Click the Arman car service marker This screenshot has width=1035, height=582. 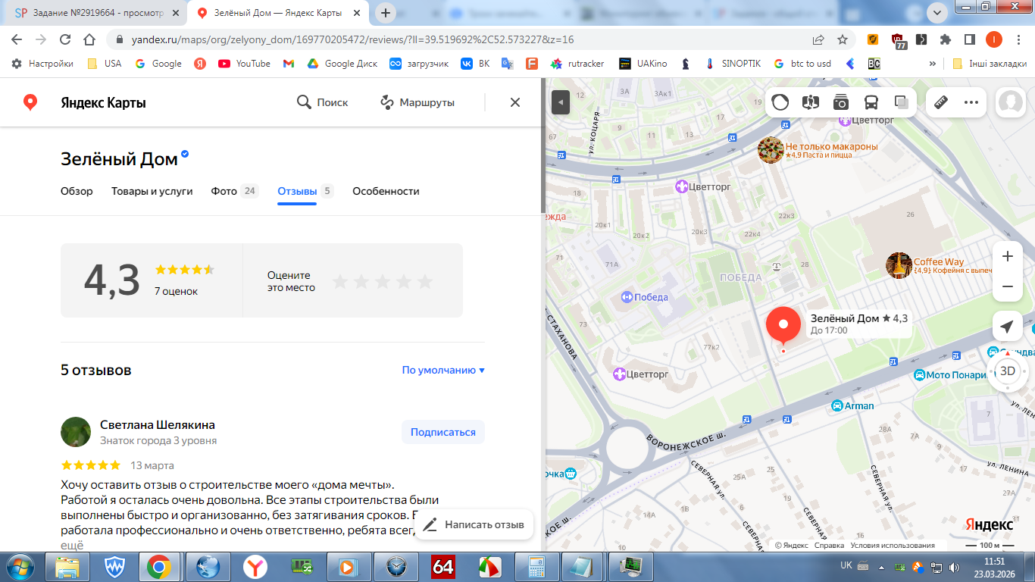point(837,405)
